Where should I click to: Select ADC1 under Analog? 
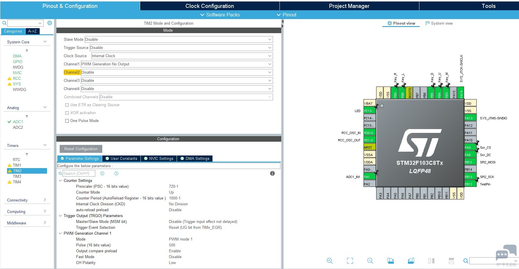pyautogui.click(x=18, y=122)
